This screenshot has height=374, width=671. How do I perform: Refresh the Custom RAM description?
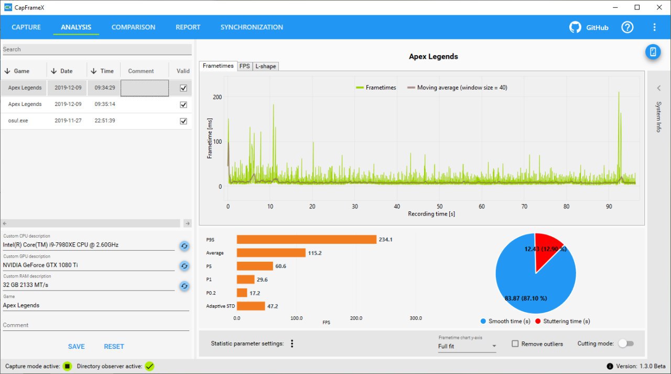185,286
